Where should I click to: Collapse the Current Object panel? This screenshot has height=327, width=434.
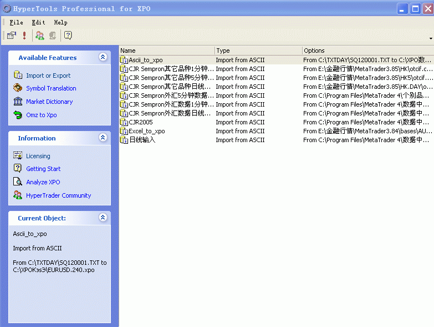pyautogui.click(x=103, y=218)
